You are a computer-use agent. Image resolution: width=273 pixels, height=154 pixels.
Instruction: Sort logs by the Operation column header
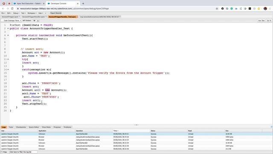[94, 131]
